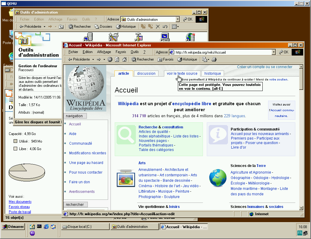
Task: Open the Rechercher search pane in Internet Explorer
Action: (x=143, y=59)
